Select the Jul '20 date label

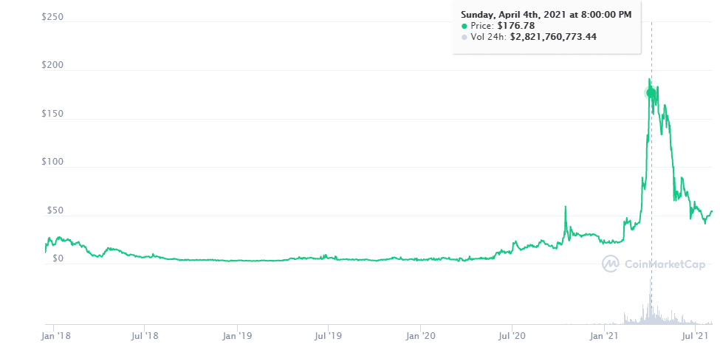[x=512, y=336]
